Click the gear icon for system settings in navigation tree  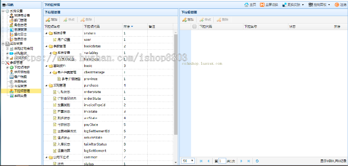click(7, 11)
